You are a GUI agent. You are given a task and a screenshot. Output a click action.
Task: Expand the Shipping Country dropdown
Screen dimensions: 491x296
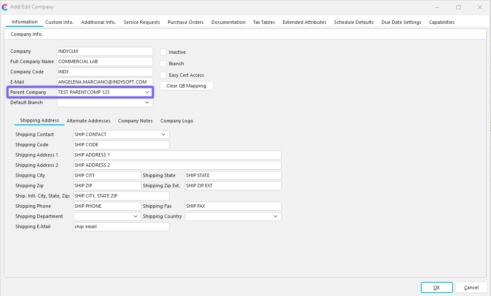(x=275, y=216)
